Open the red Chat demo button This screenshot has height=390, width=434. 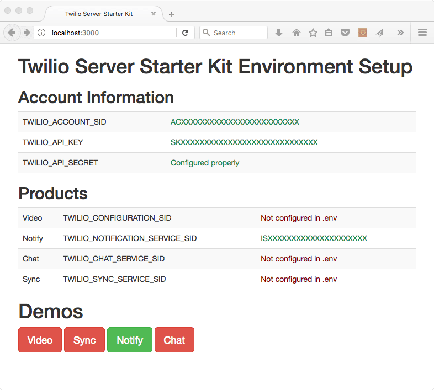coord(174,340)
